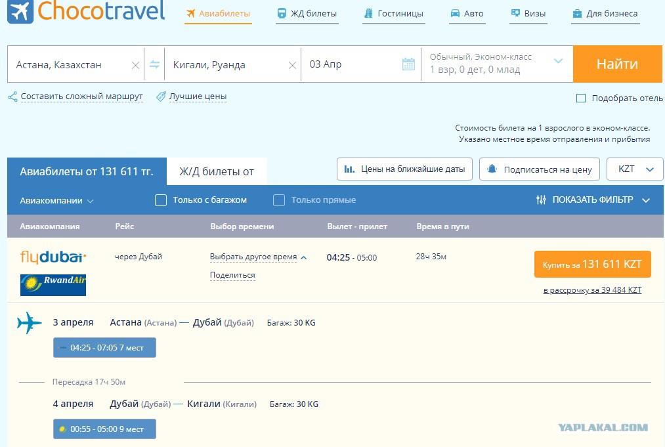The width and height of the screenshot is (665, 447).
Task: Click Подписаться на цену button
Action: pos(540,169)
